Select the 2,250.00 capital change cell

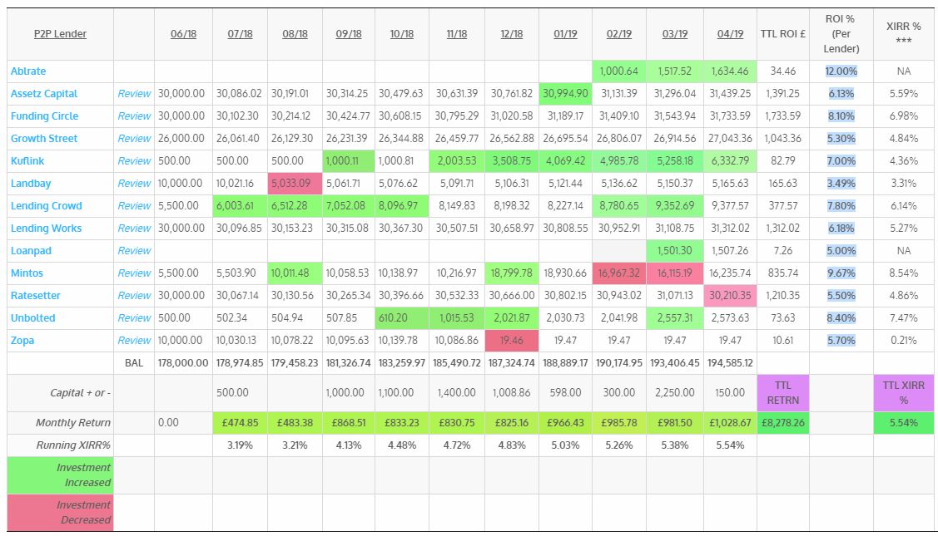click(675, 392)
